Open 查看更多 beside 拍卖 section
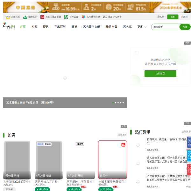The image size is (191, 191). point(123,135)
